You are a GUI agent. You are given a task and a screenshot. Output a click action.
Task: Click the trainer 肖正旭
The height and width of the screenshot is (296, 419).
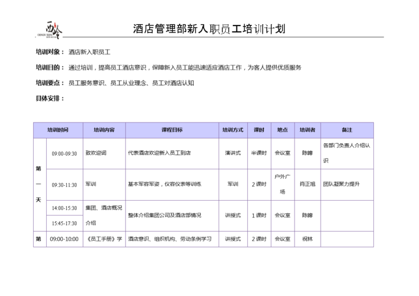[x=308, y=184]
